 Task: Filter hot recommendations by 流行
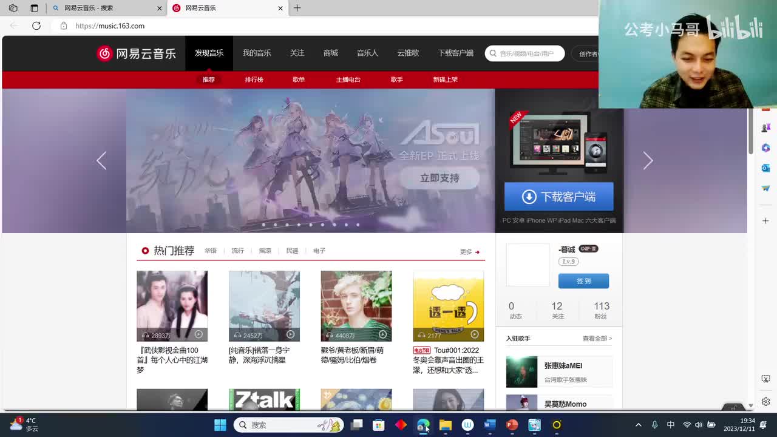click(238, 251)
